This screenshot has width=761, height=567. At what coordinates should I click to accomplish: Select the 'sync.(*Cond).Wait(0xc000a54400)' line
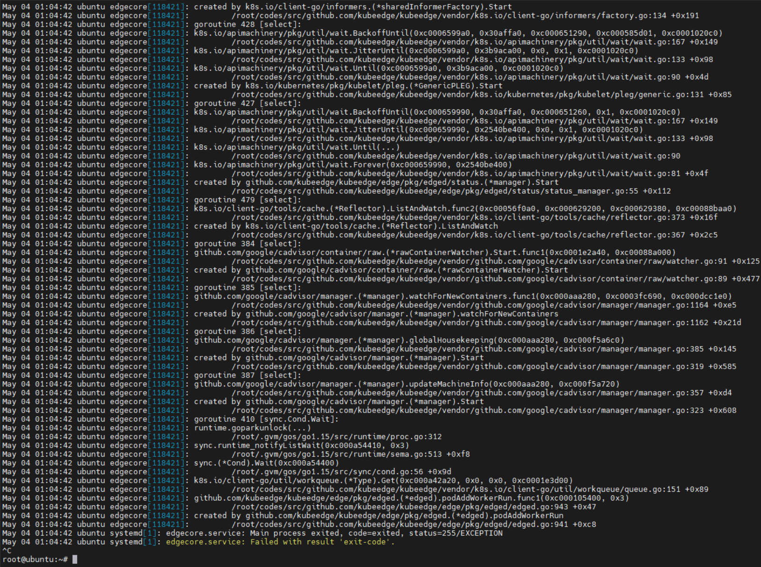171,463
